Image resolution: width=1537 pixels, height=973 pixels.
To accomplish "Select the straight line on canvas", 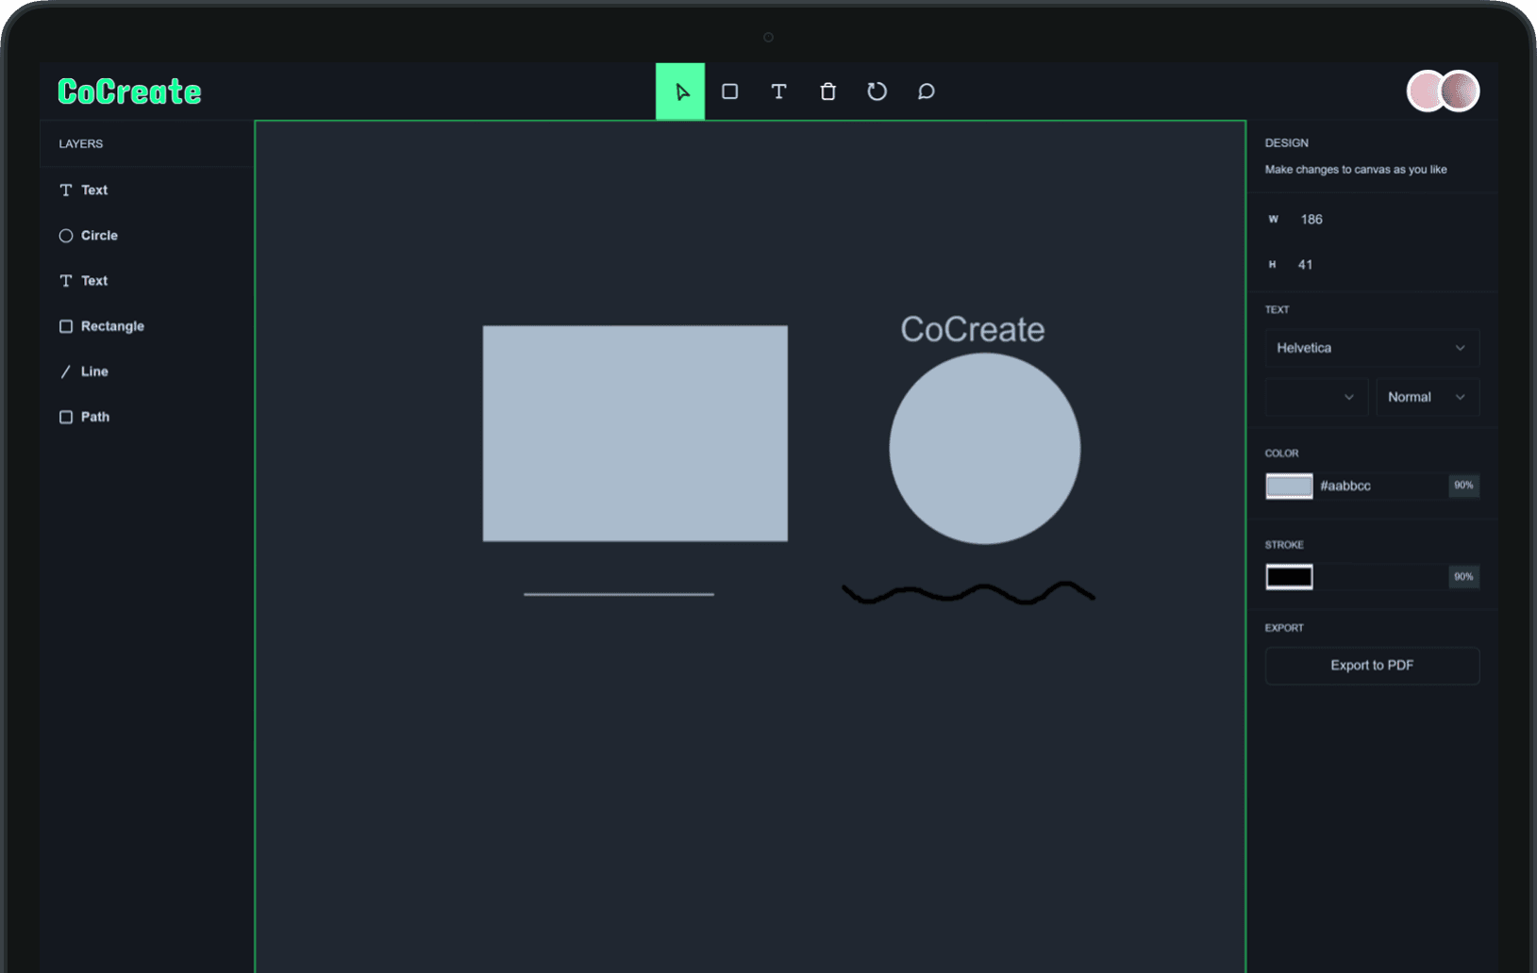I will [x=619, y=594].
